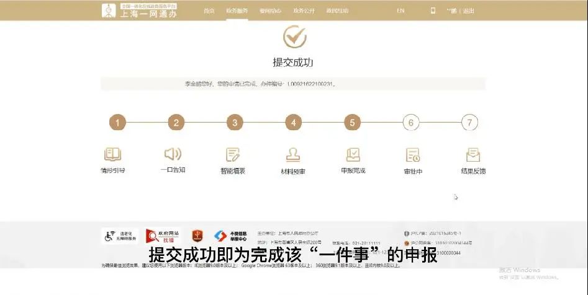588x295 pixels.
Task: Click step number 6 circle
Action: (410, 122)
